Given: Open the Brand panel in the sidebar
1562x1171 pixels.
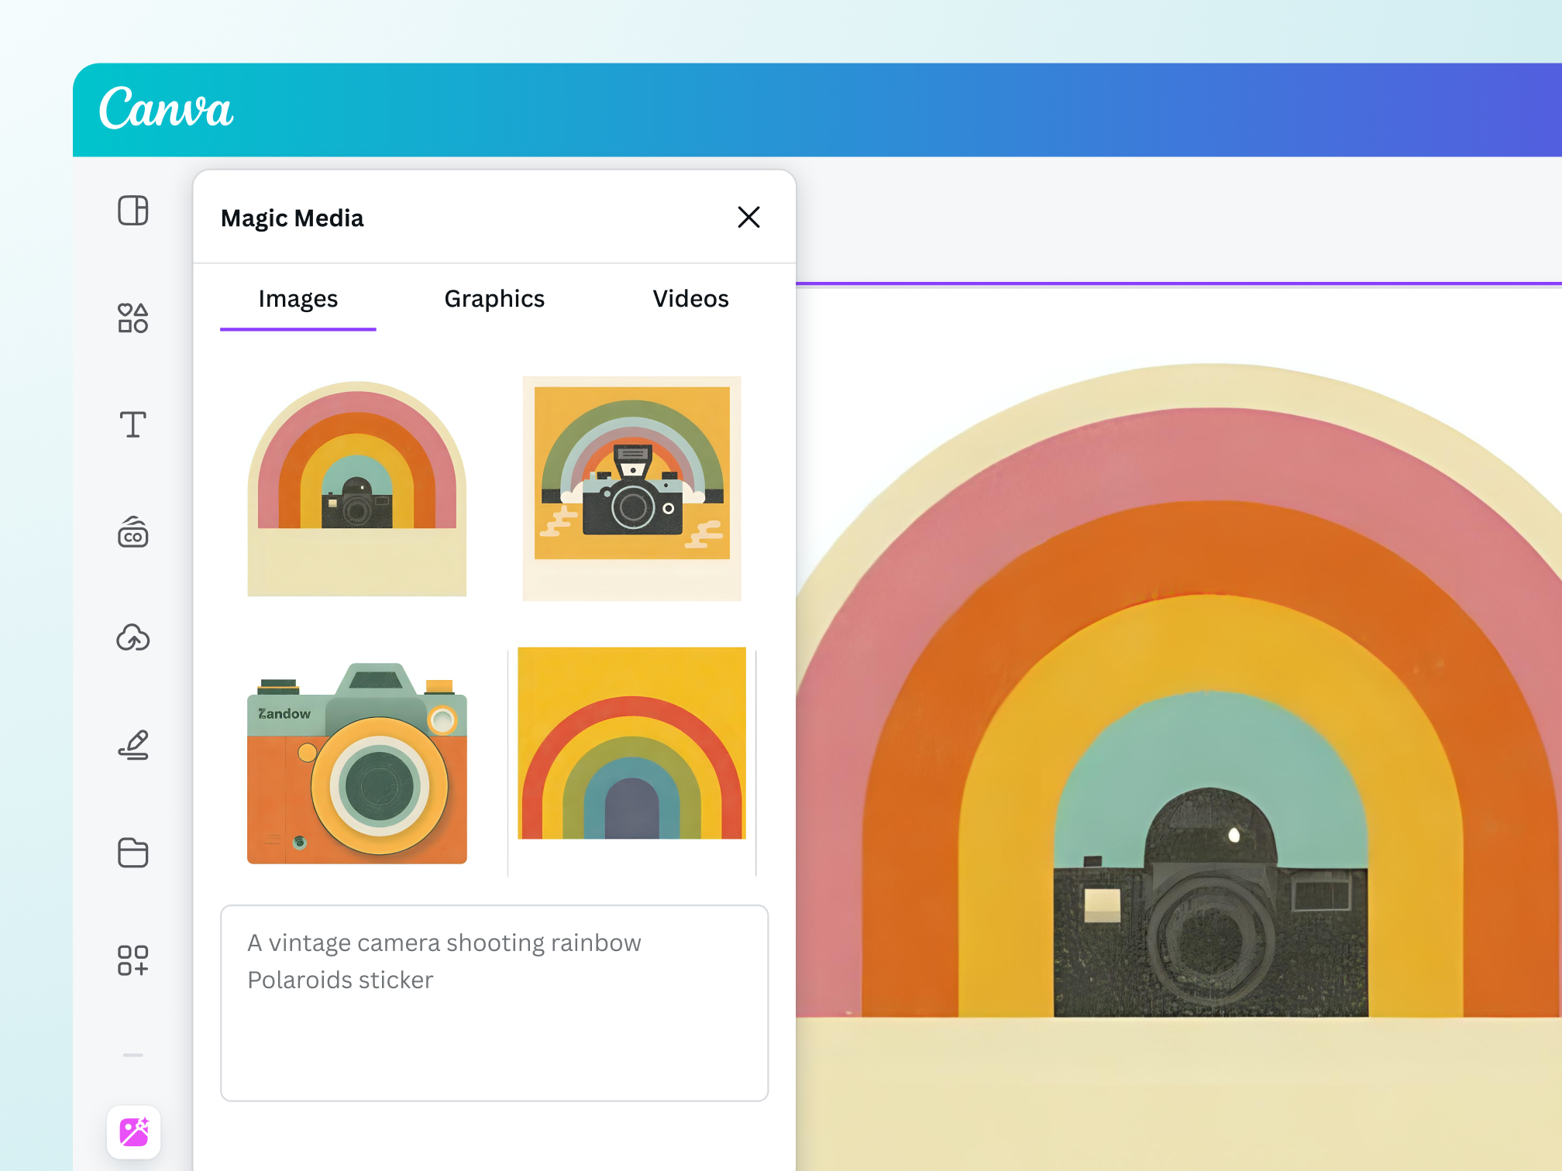Looking at the screenshot, I should (132, 532).
